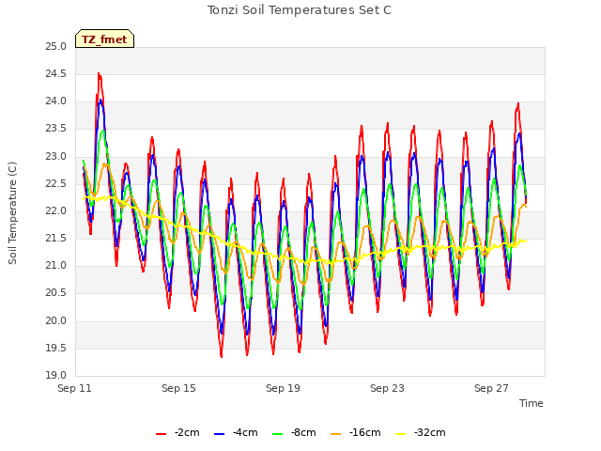
Task: Click the 20.5 y-axis tick label
Action: point(56,293)
